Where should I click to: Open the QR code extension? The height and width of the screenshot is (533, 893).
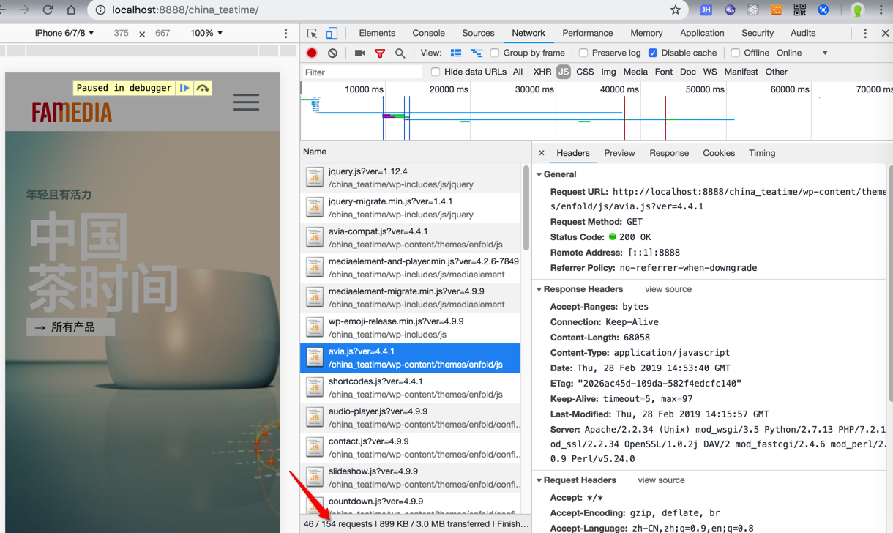tap(799, 10)
